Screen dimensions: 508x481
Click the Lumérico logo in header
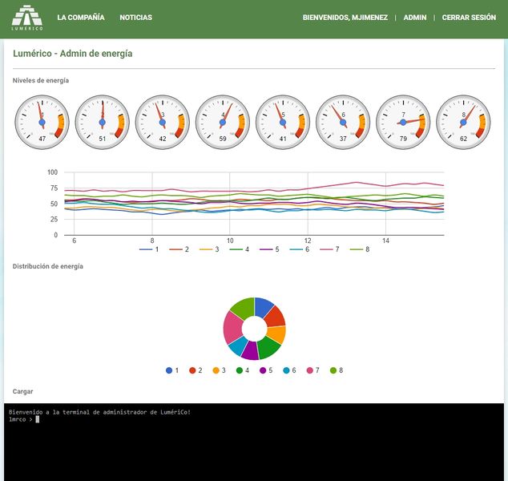[27, 18]
